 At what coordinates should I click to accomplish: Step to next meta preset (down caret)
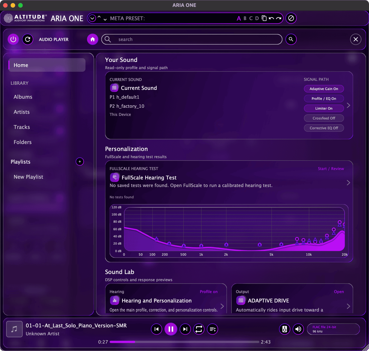(x=105, y=19)
